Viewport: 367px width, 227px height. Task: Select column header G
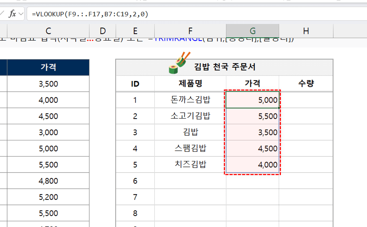point(253,31)
